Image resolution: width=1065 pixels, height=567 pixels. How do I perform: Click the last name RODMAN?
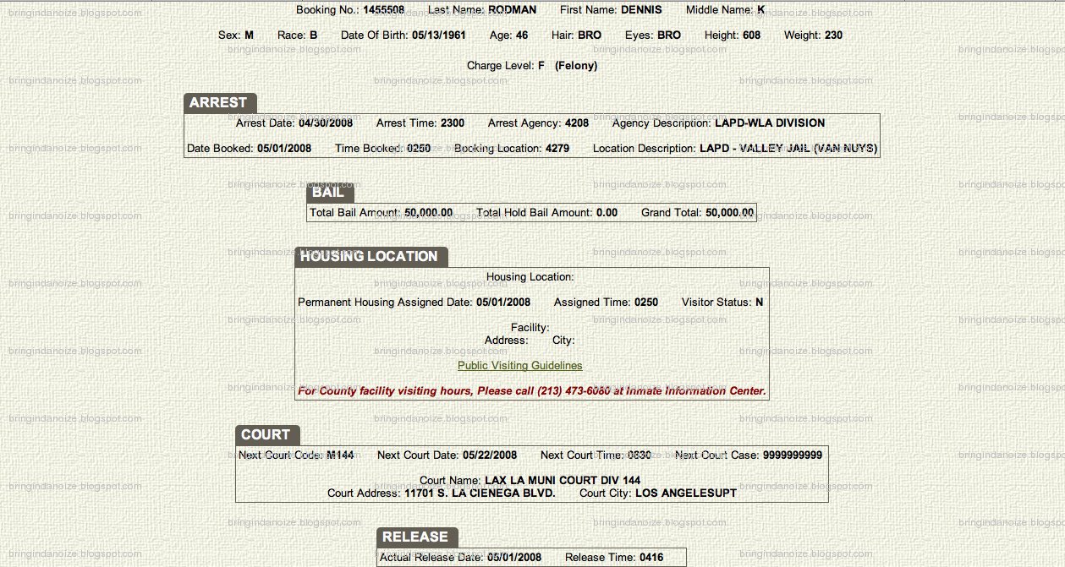[x=513, y=10]
